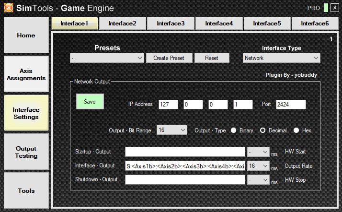Focus the Startup Output text field
The height and width of the screenshot is (212, 342).
click(x=185, y=152)
